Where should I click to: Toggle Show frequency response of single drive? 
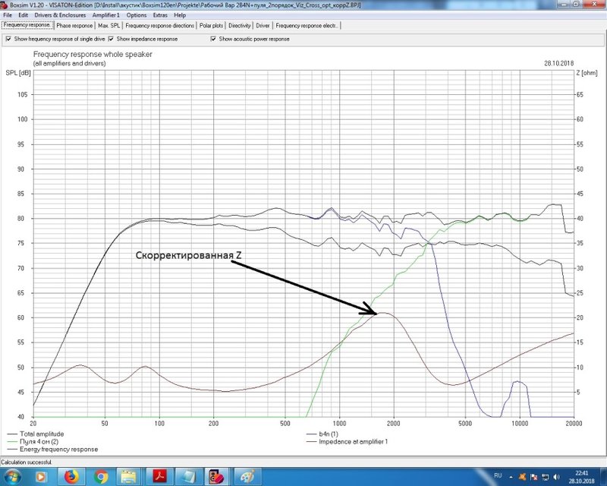(x=8, y=38)
